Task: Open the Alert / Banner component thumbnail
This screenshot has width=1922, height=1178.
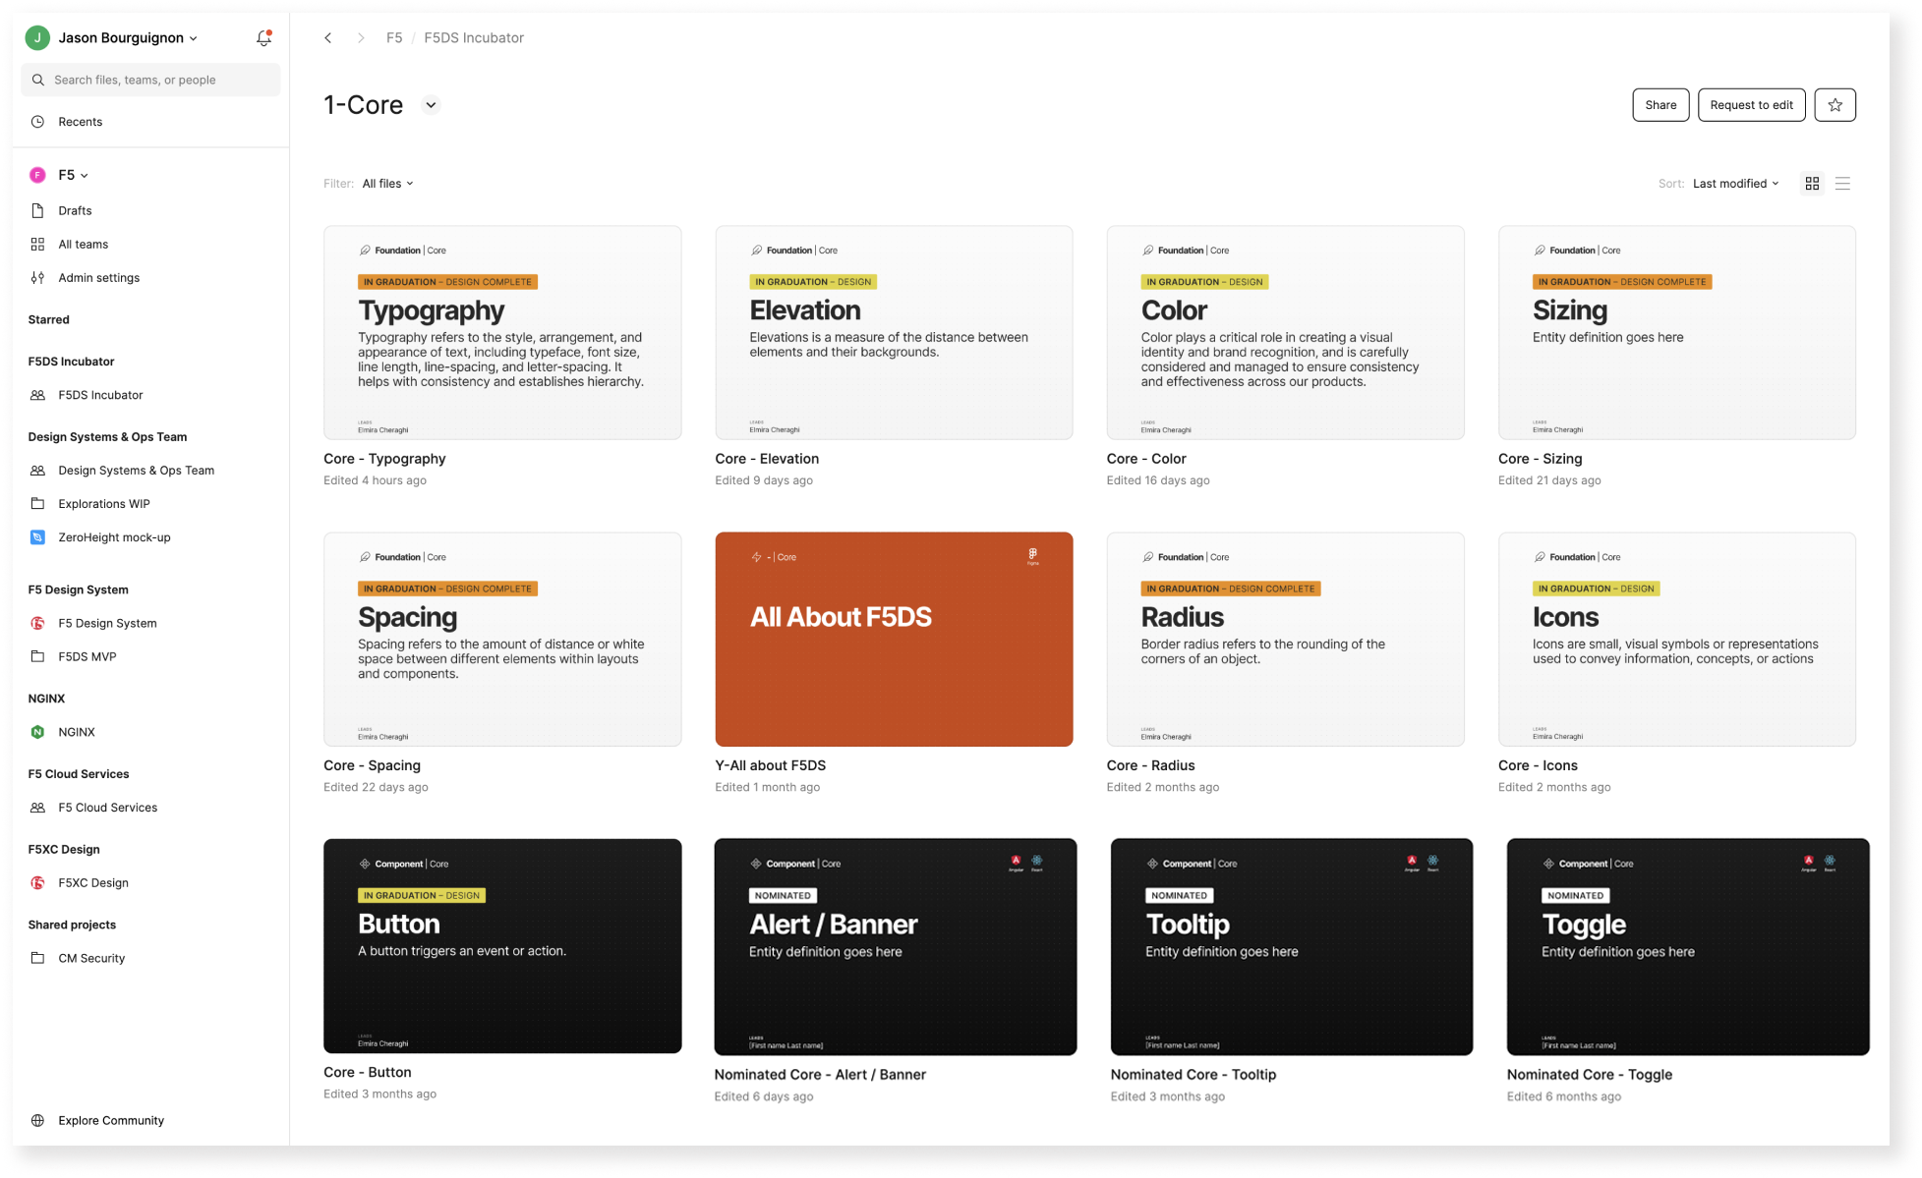Action: 895,947
